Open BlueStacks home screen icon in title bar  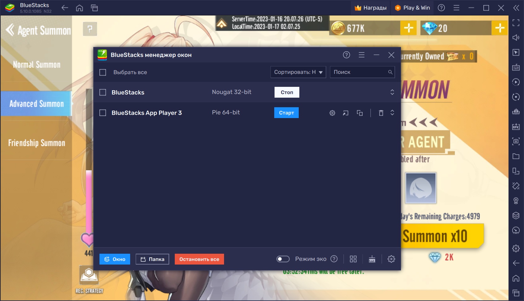pos(80,8)
